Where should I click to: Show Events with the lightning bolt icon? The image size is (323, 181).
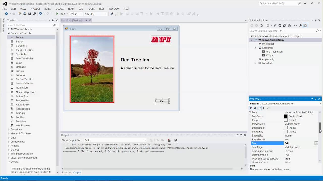tap(264, 108)
